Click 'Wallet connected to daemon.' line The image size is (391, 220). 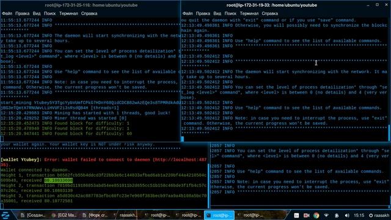(x=35, y=170)
